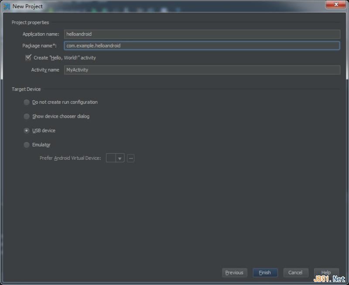The height and width of the screenshot is (285, 349).
Task: Open the Android Virtual Device dropdown arrow
Action: coord(118,158)
